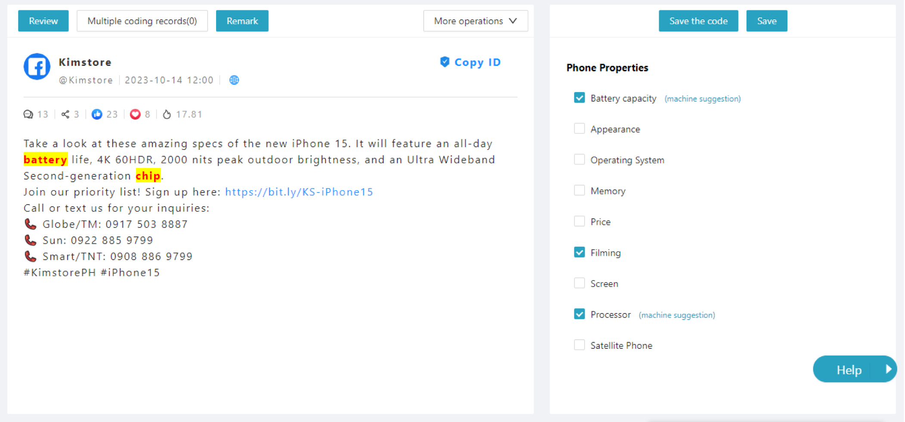Image resolution: width=905 pixels, height=422 pixels.
Task: Click the comments speech bubble icon
Action: [28, 114]
